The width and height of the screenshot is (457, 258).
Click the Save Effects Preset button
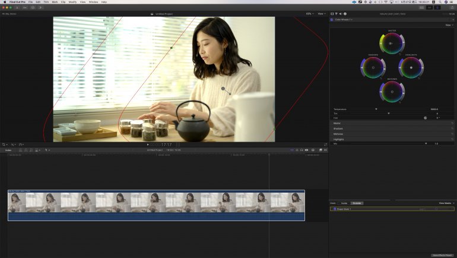(443, 255)
